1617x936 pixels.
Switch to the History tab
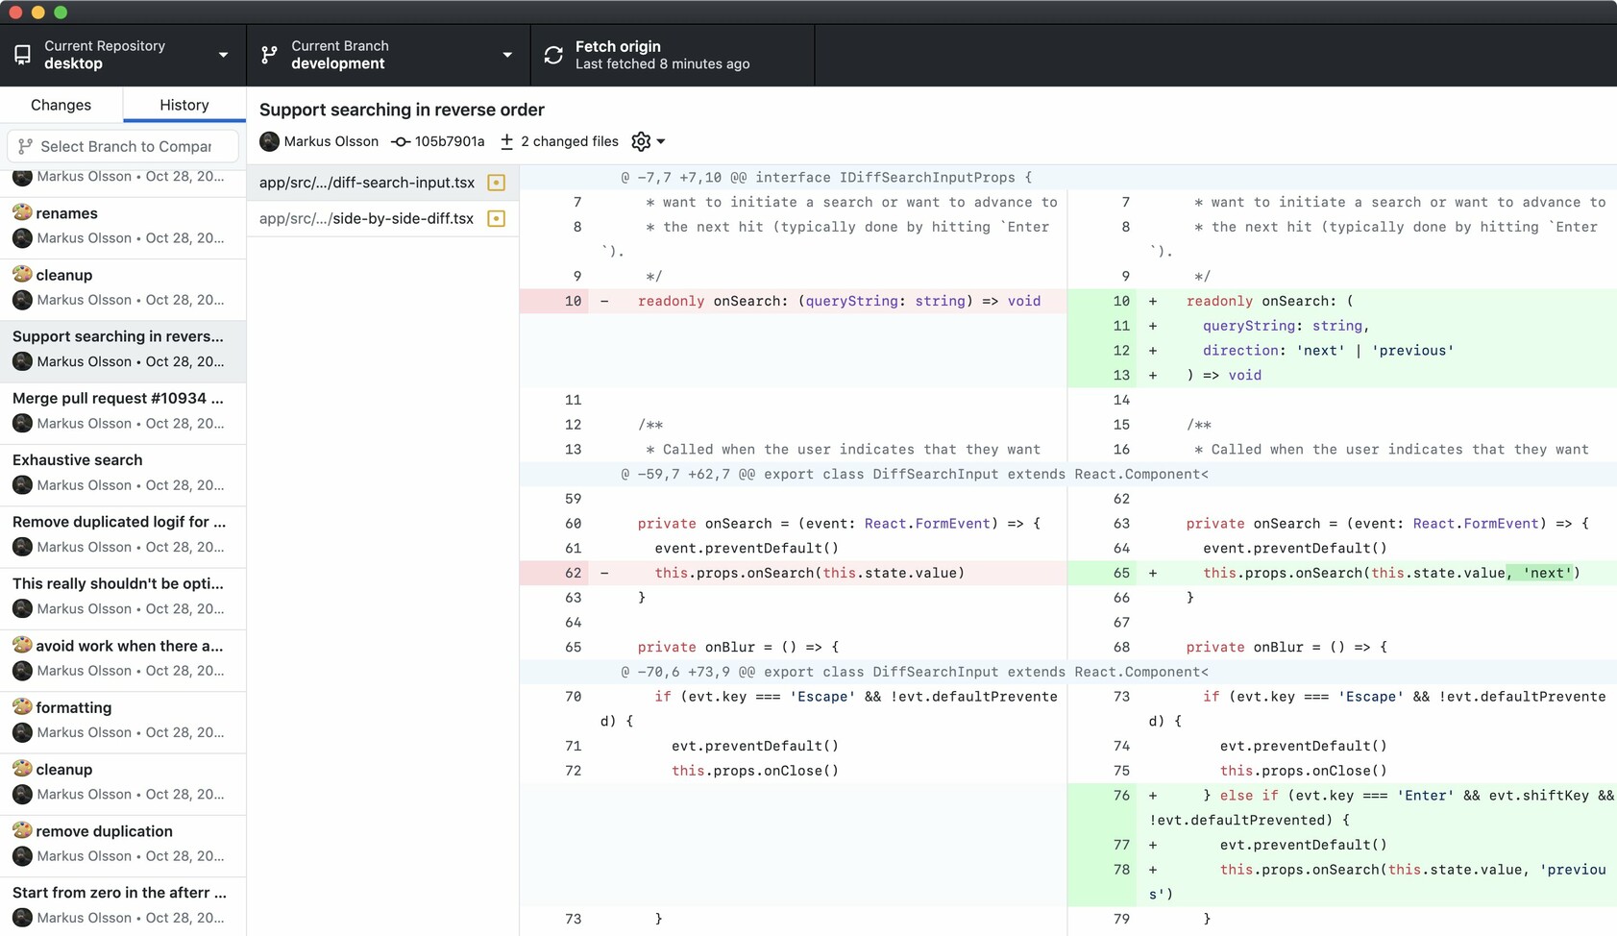coord(184,105)
